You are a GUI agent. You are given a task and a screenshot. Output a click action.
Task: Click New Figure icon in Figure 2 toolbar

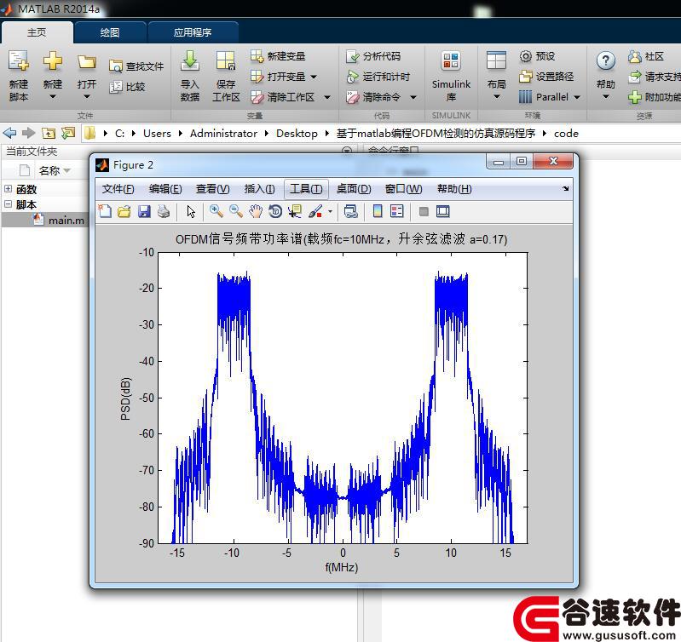(105, 211)
